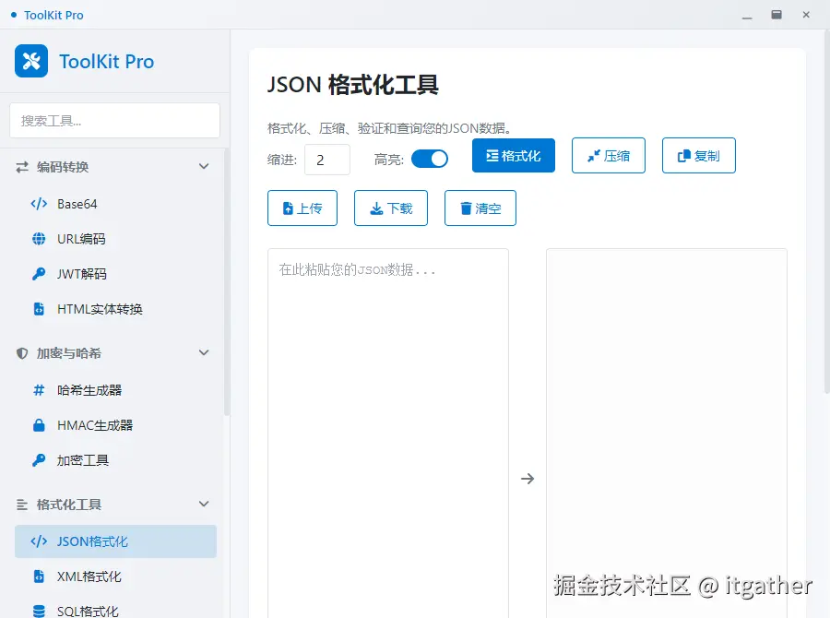The width and height of the screenshot is (830, 618).
Task: Click the 格式化 button
Action: [x=514, y=155]
